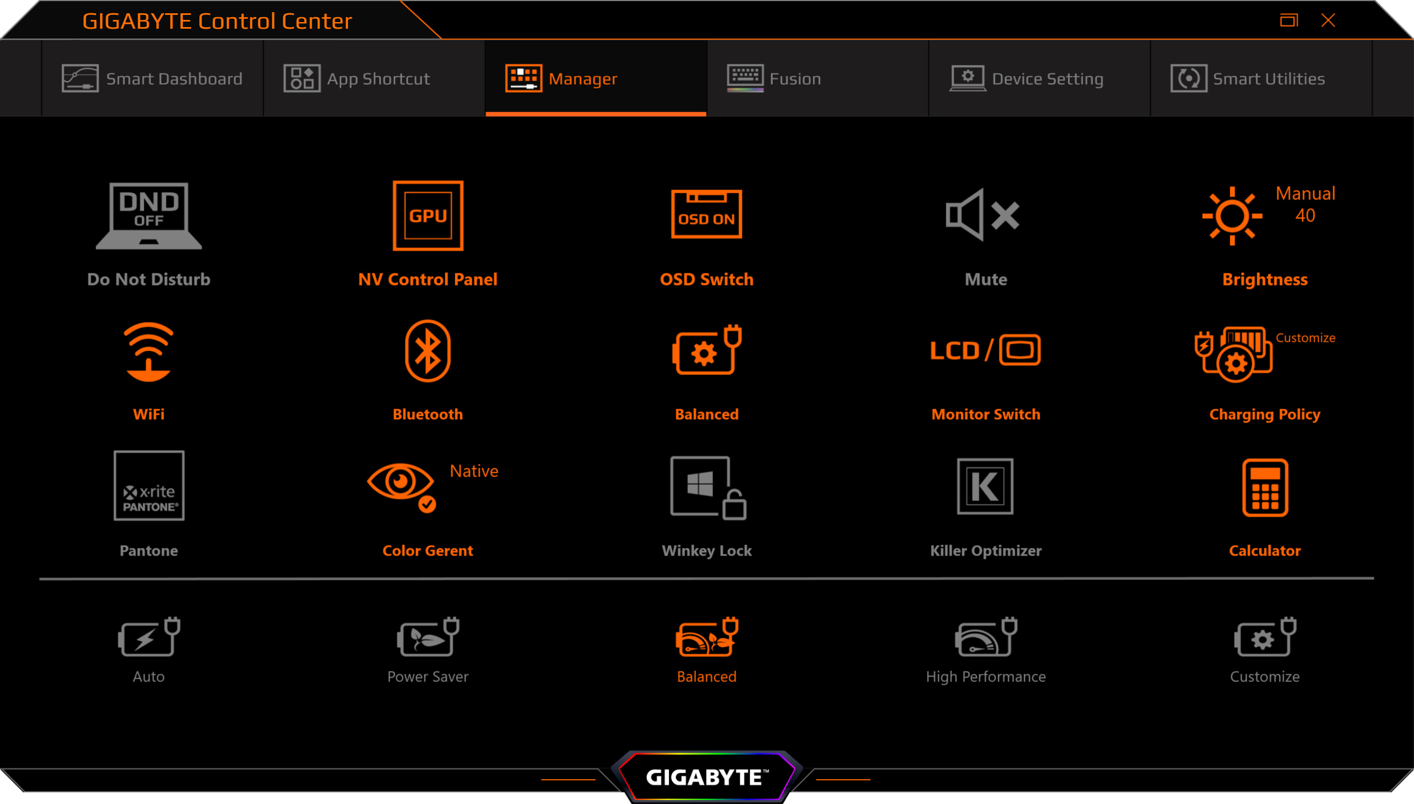Launch the Calculator shortcut icon
Screen dimensions: 1414x804
pyautogui.click(x=1264, y=488)
